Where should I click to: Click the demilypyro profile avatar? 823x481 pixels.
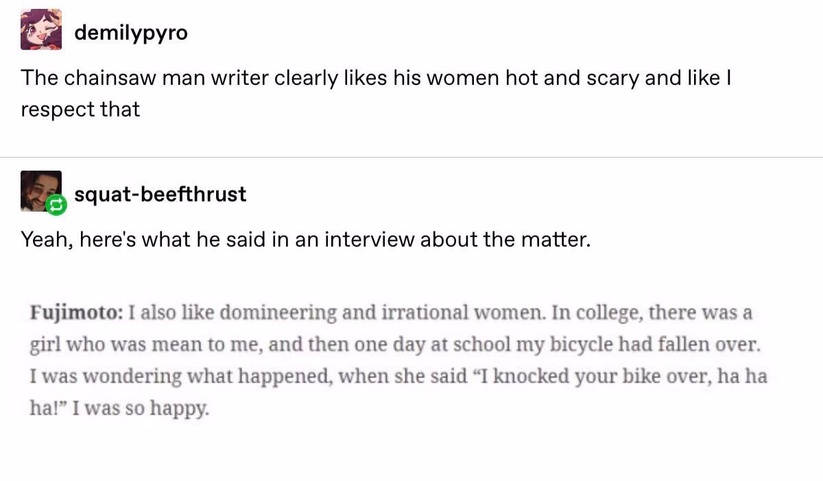tap(40, 30)
